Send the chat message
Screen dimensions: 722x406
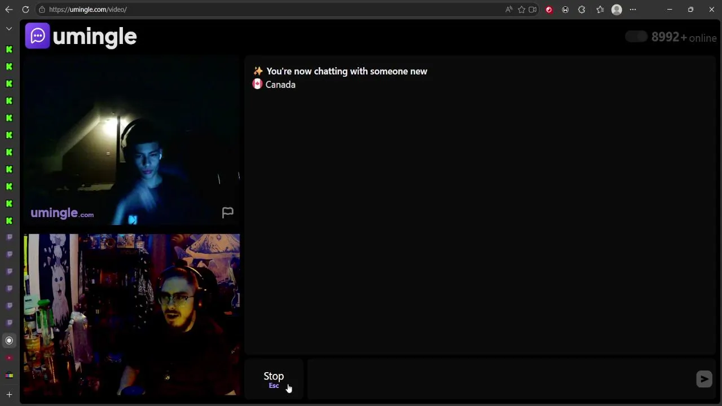pyautogui.click(x=704, y=379)
